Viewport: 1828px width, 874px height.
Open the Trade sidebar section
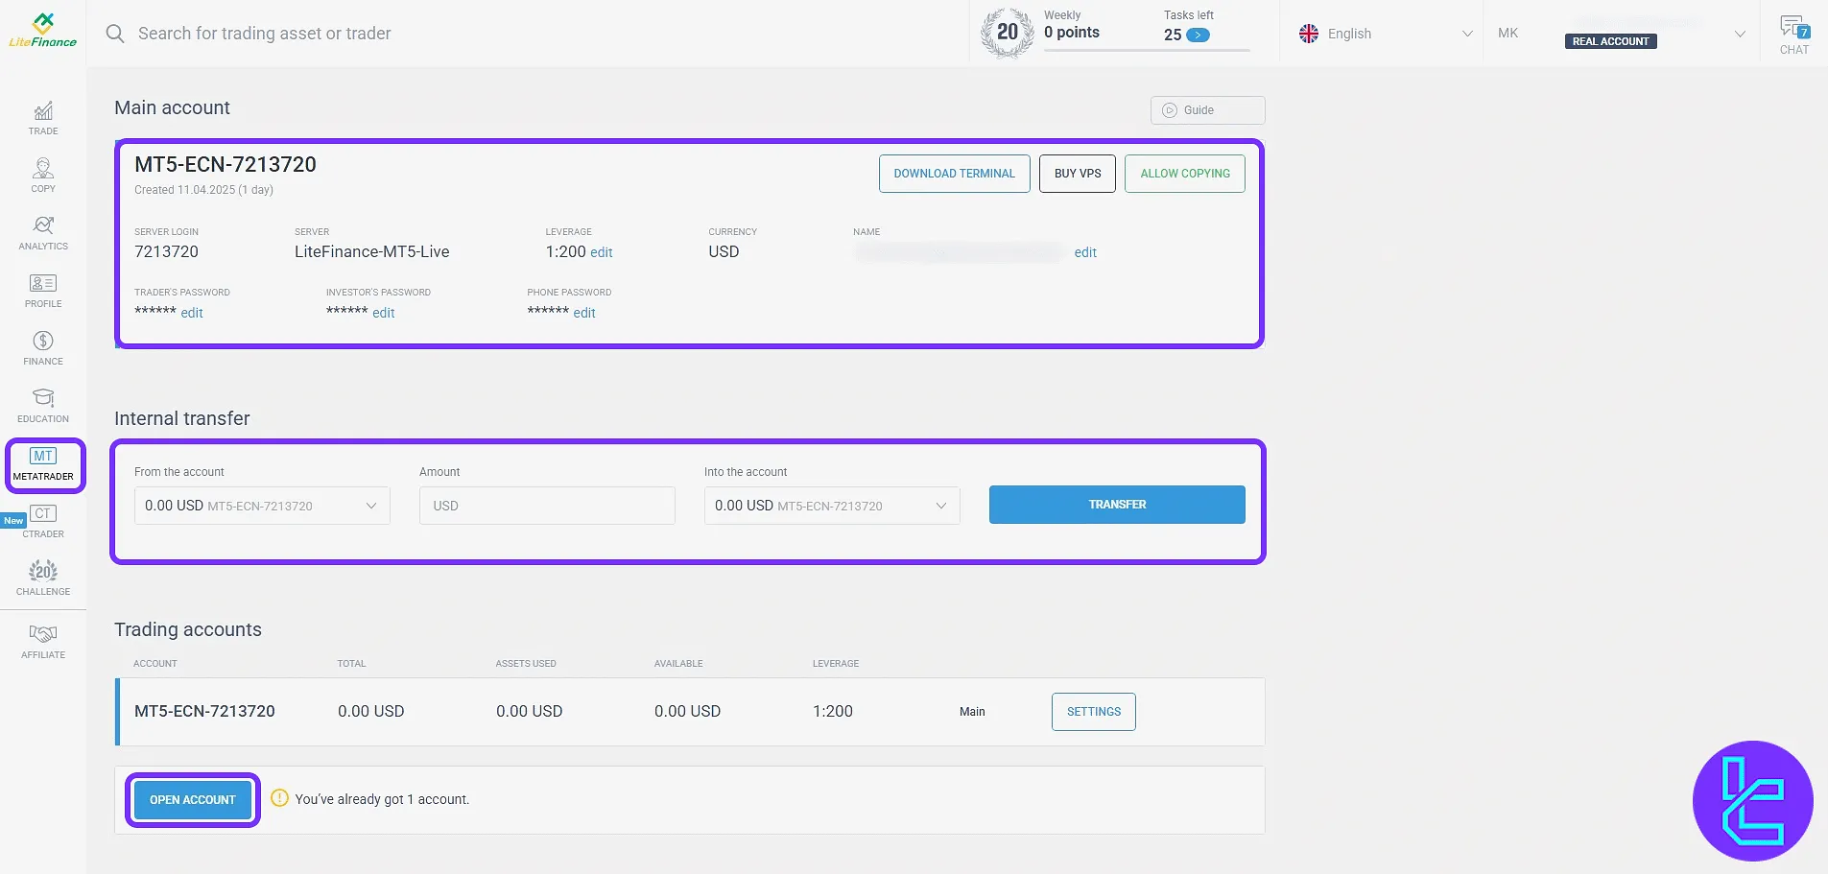coord(43,118)
